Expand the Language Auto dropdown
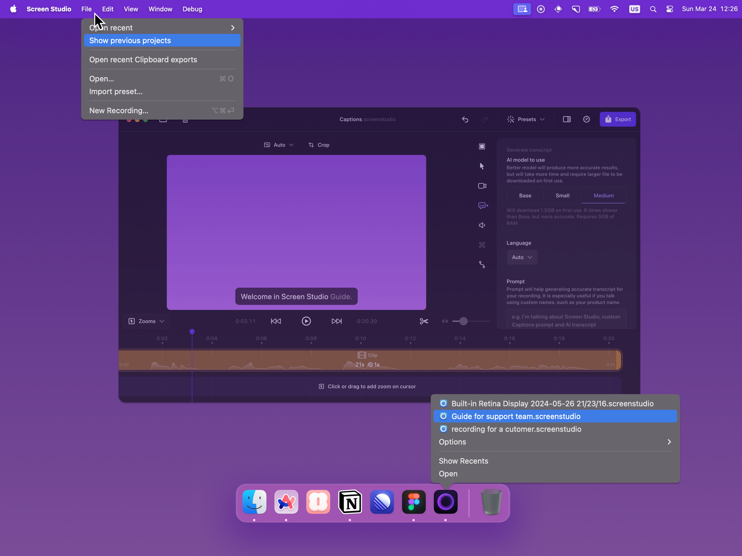742x556 pixels. [x=522, y=257]
